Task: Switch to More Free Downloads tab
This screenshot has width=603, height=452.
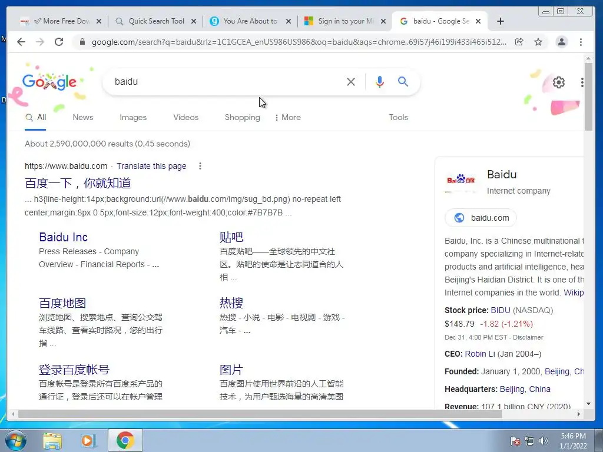Action: click(61, 21)
